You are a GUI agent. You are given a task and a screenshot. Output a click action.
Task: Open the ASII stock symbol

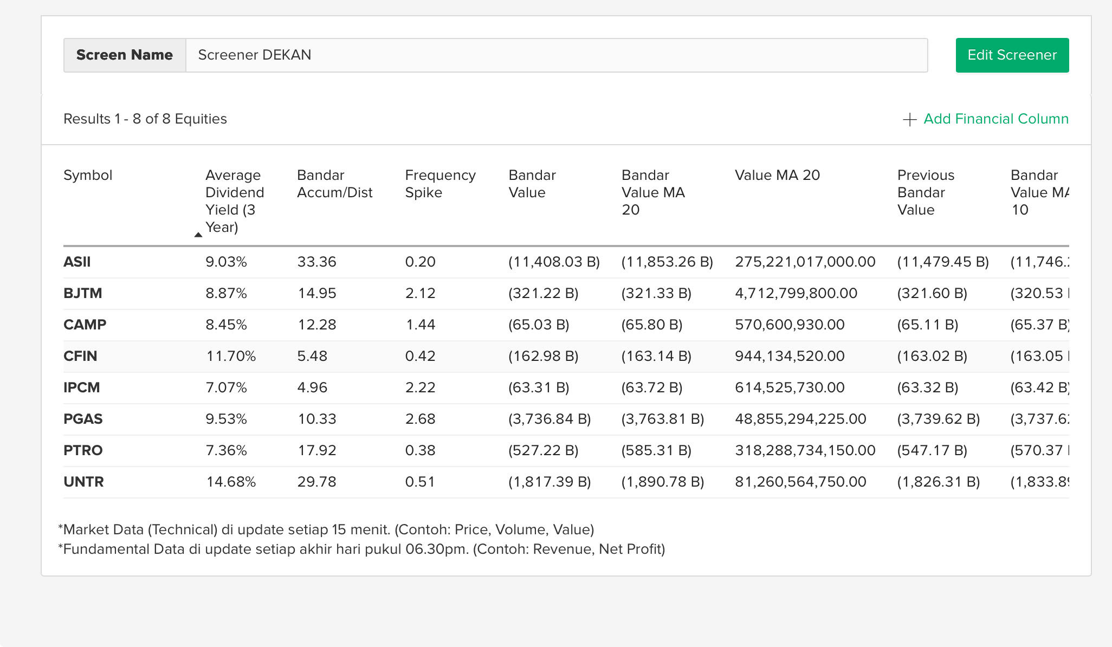click(x=77, y=262)
